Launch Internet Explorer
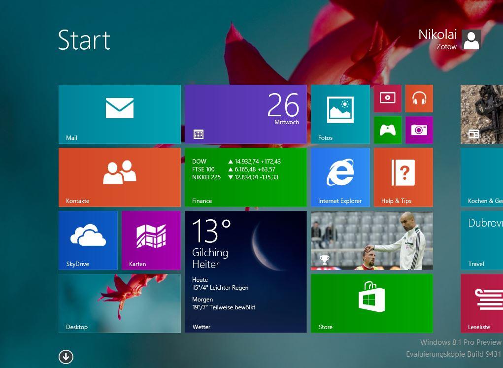 point(339,177)
